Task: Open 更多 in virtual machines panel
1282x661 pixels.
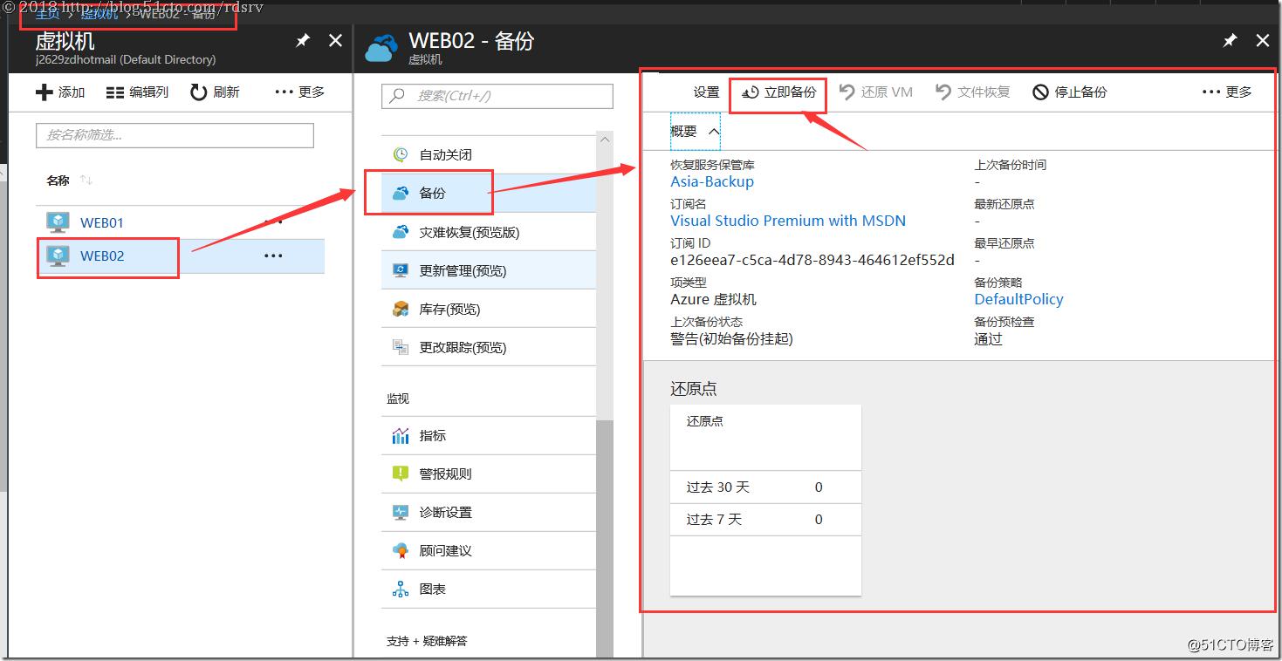Action: (299, 92)
